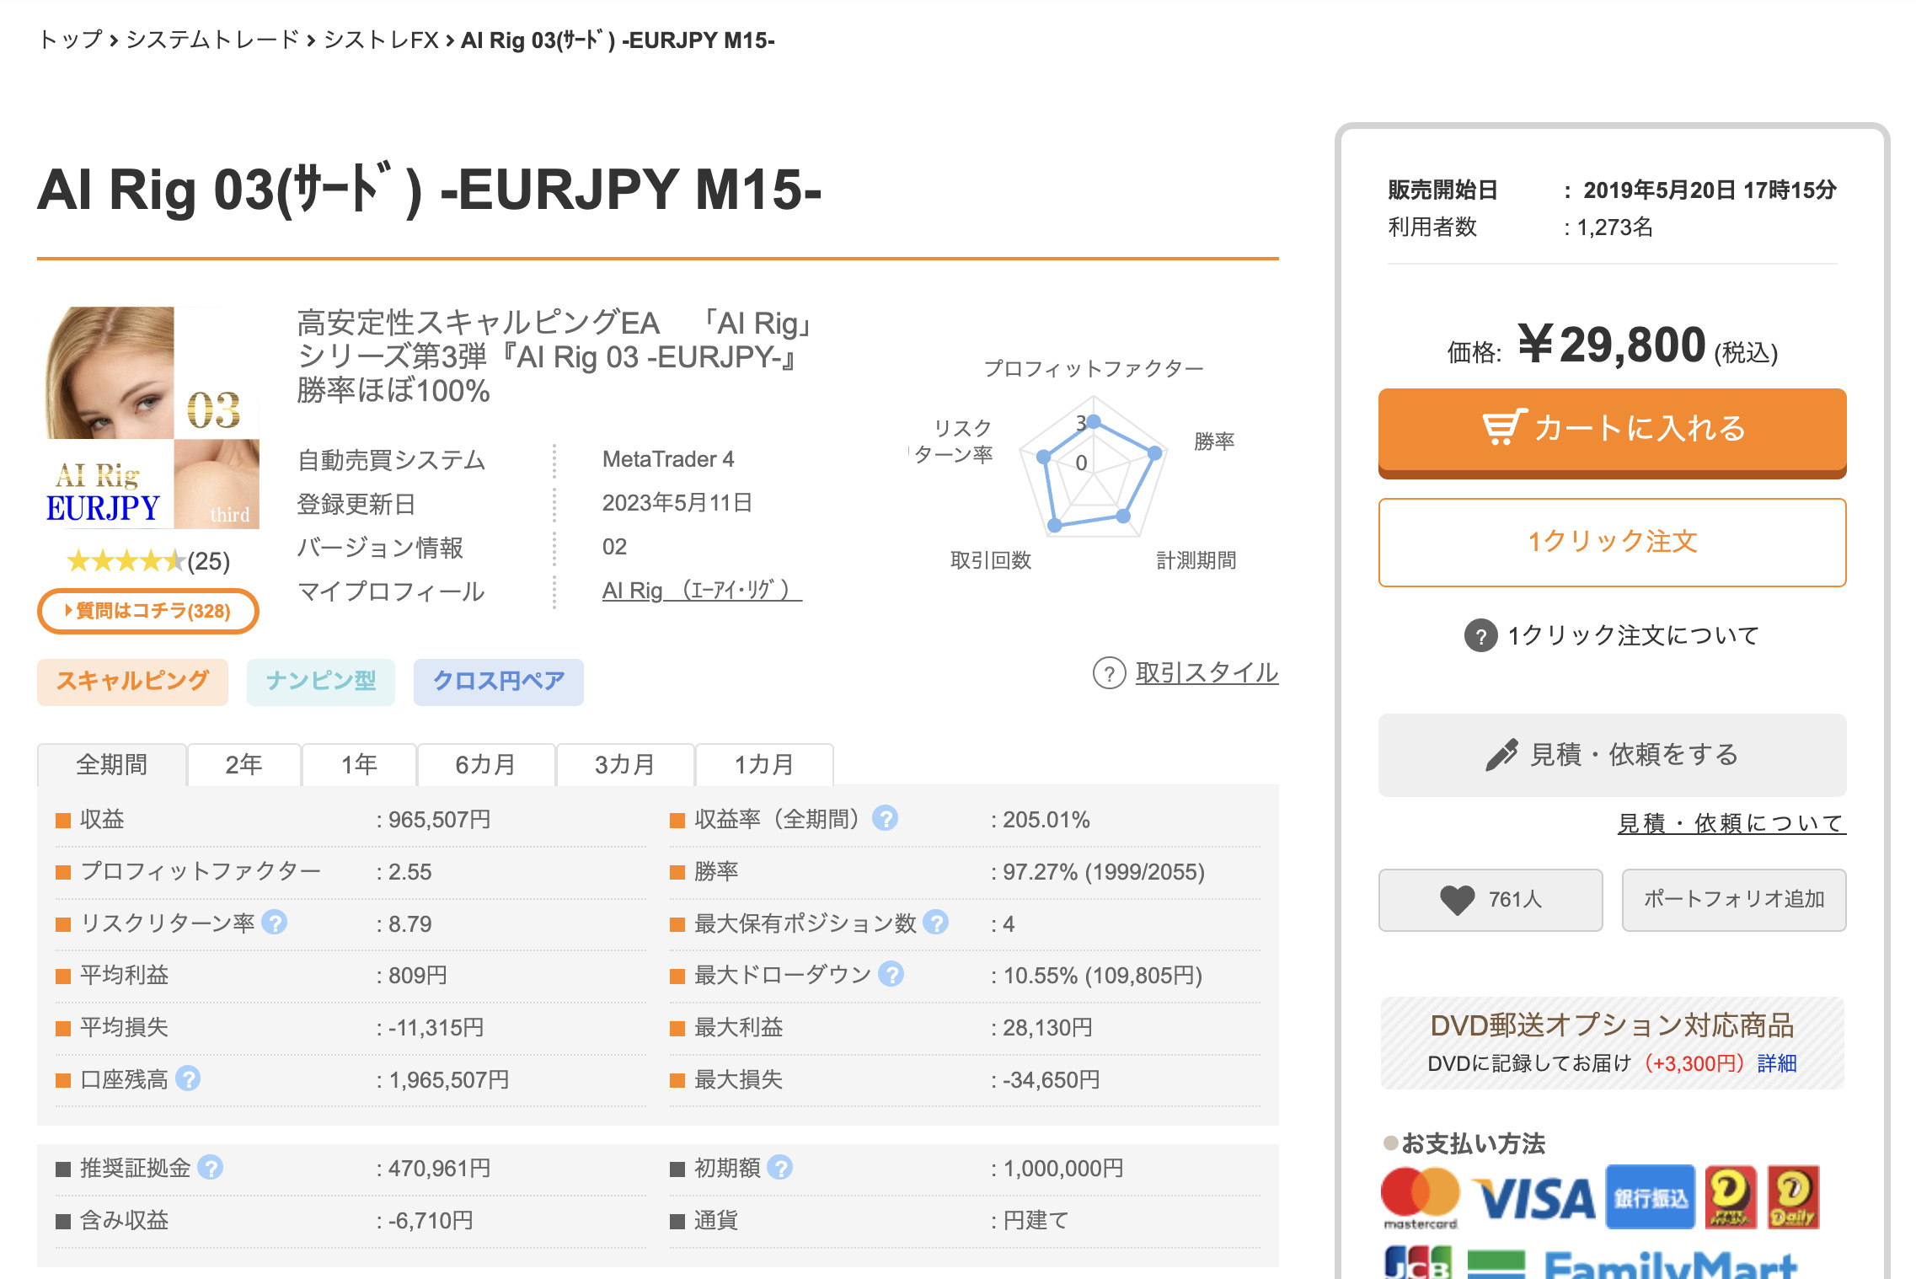Click the 詳細 link for DVD option
The image size is (1916, 1279).
click(x=1777, y=1063)
